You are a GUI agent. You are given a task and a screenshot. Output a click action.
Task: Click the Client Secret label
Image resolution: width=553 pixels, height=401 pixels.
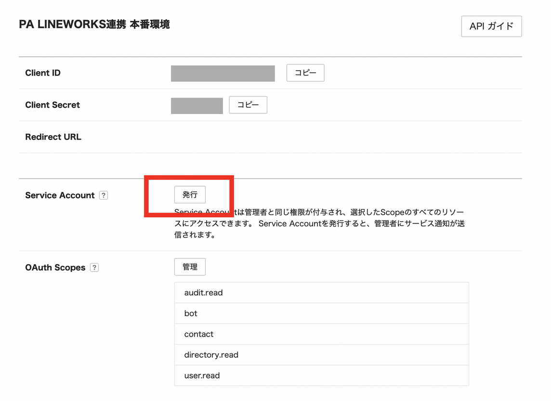[x=52, y=105]
